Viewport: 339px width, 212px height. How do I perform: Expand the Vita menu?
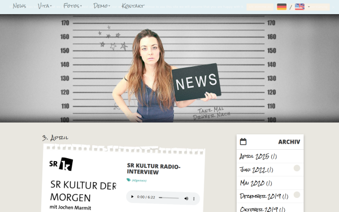coord(45,6)
